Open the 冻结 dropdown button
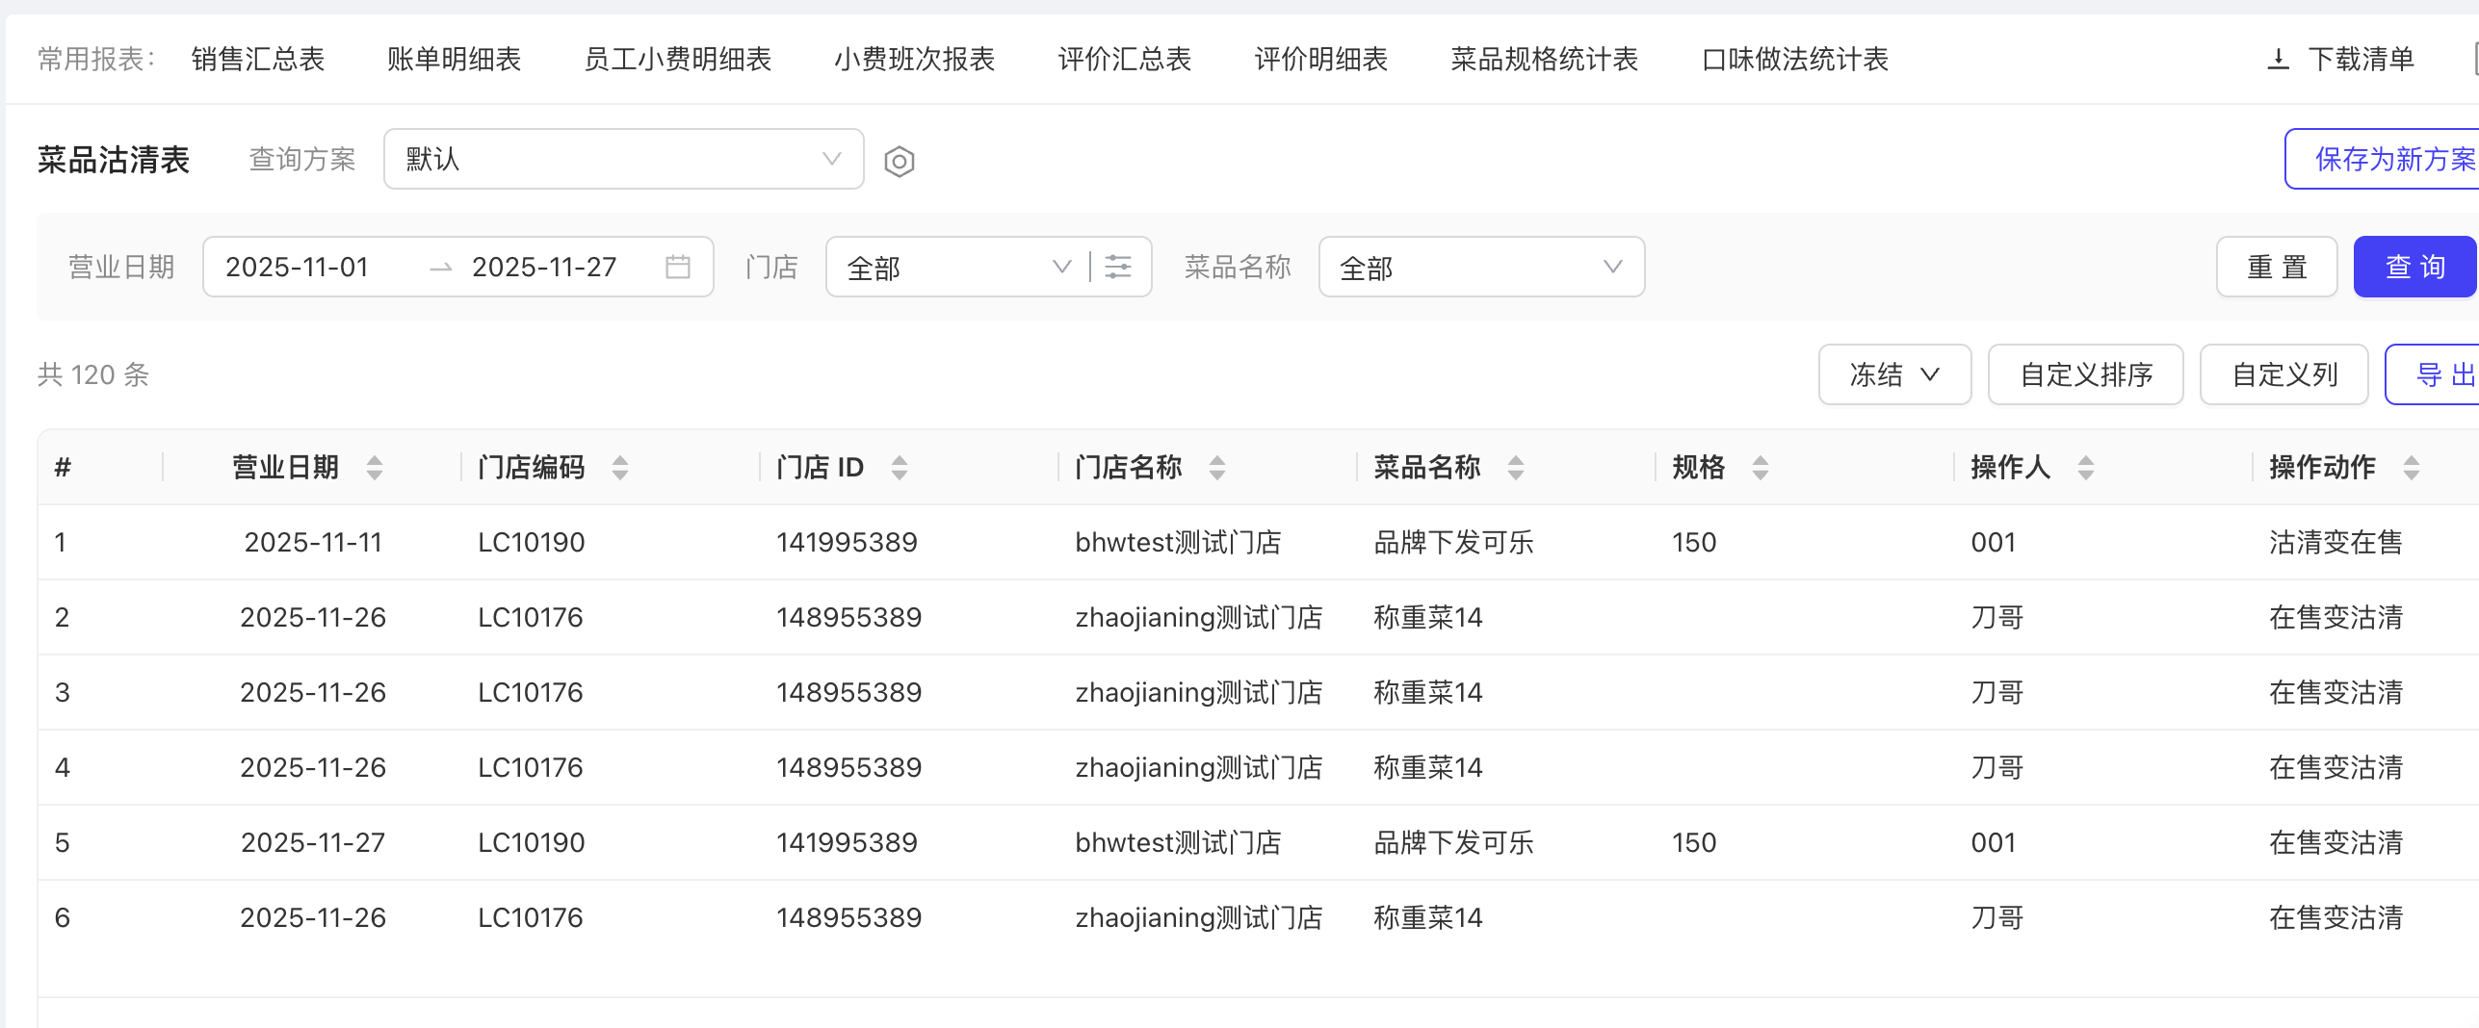 pyautogui.click(x=1893, y=374)
